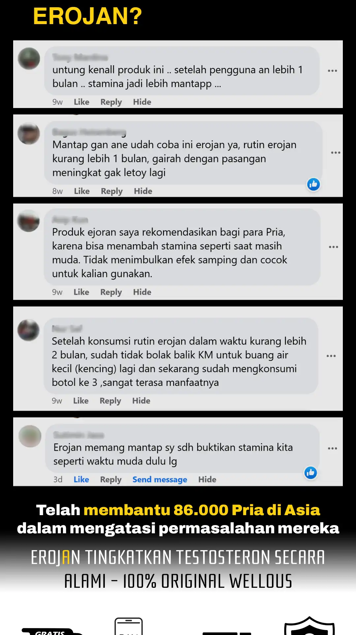The height and width of the screenshot is (635, 356).
Task: Open three-dot menu on 'Erojan memang mantap' comment
Action: 332,448
